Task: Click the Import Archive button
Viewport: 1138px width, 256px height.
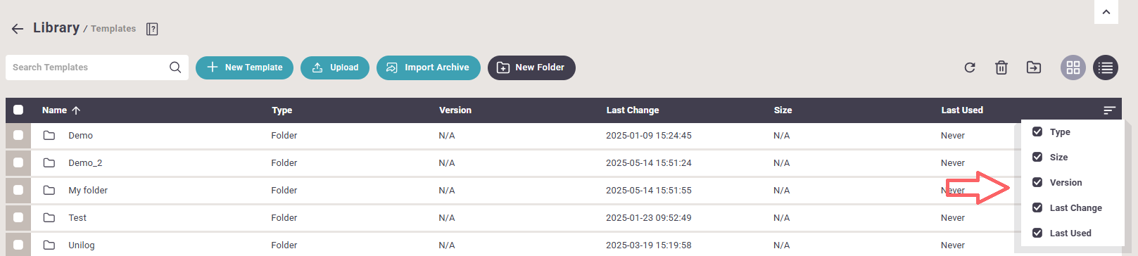Action: [429, 68]
